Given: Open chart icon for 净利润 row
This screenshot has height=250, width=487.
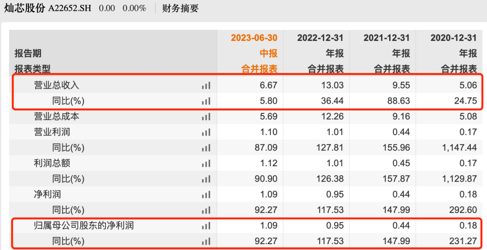Looking at the screenshot, I should pos(206,195).
